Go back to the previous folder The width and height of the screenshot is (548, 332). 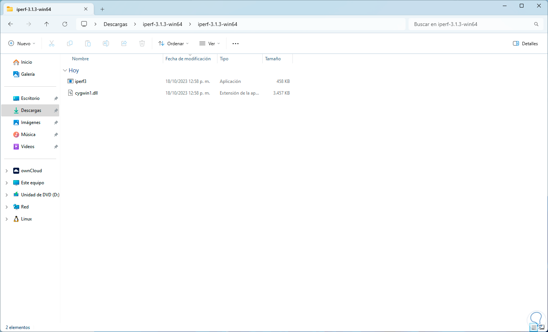(11, 24)
